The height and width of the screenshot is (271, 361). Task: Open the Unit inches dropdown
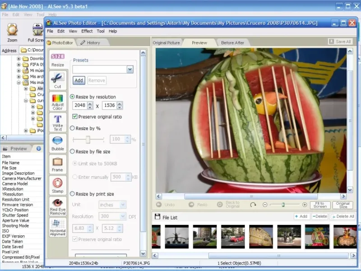pos(123,205)
